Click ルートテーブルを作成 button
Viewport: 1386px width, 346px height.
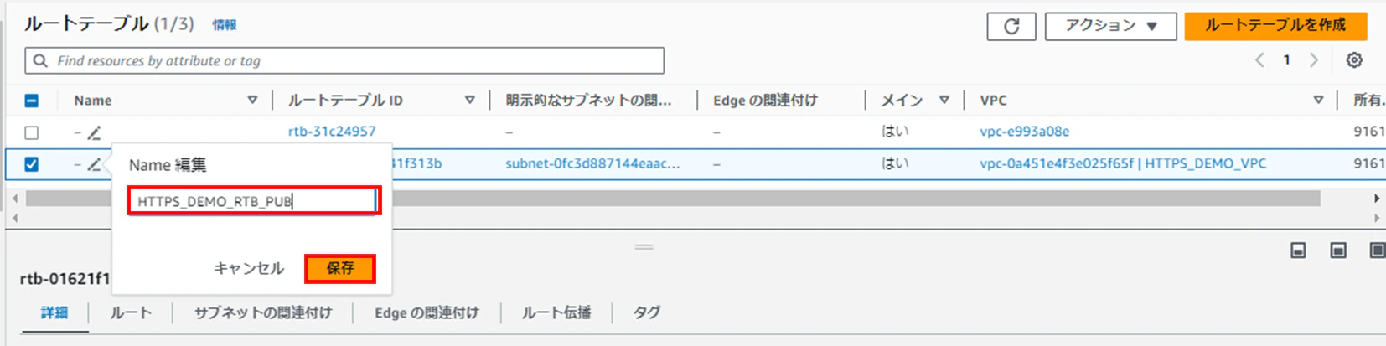click(1275, 26)
